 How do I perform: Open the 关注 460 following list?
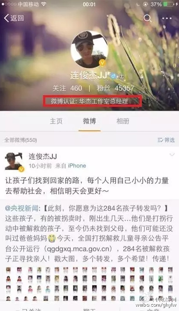click(x=67, y=88)
